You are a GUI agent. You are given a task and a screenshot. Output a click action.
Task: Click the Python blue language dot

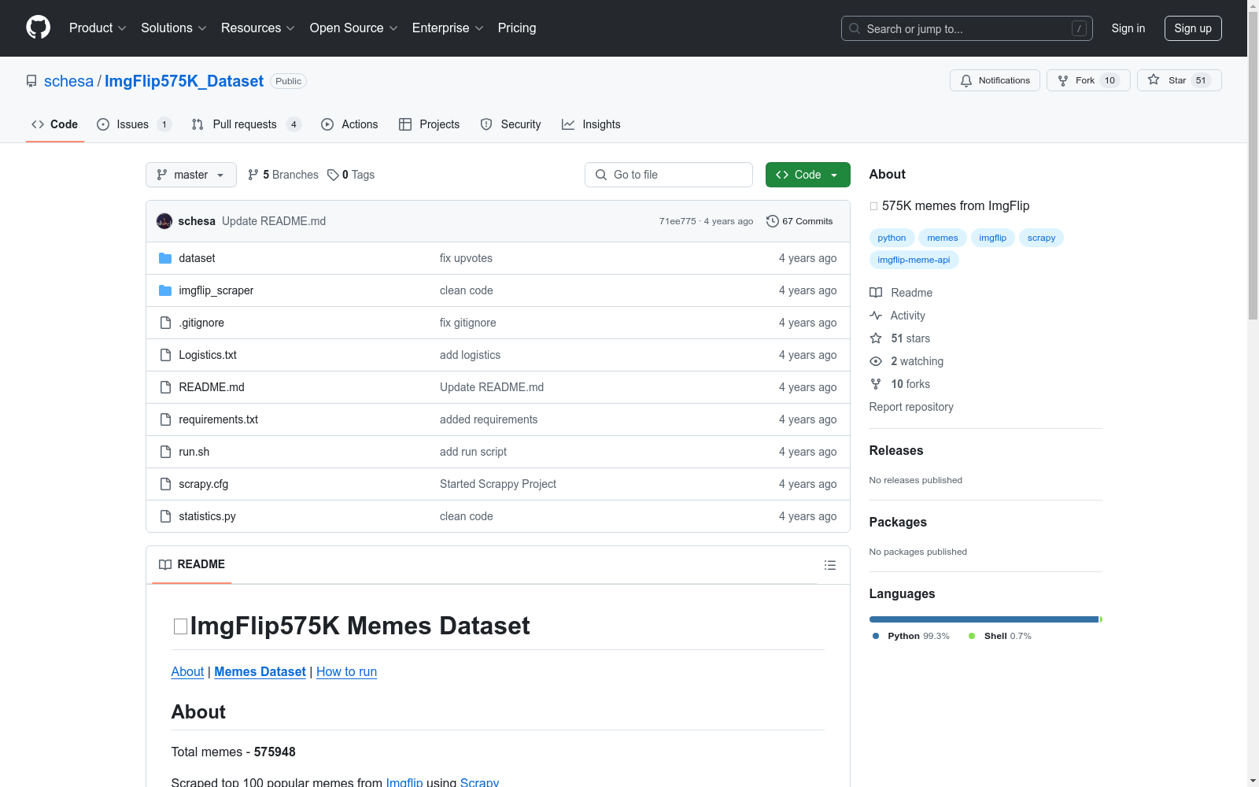[x=876, y=636]
